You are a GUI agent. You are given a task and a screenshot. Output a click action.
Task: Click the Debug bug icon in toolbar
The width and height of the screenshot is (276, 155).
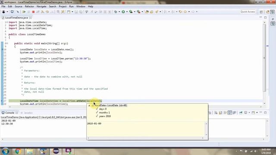tap(116, 12)
